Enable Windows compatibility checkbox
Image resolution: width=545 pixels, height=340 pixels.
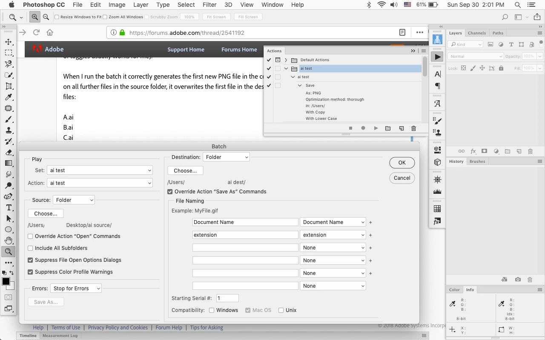click(212, 310)
